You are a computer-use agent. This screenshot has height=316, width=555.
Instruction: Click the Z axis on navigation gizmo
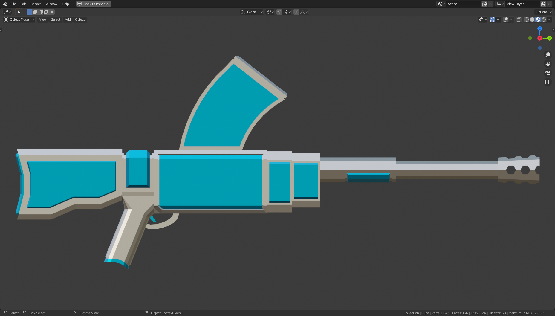point(540,28)
